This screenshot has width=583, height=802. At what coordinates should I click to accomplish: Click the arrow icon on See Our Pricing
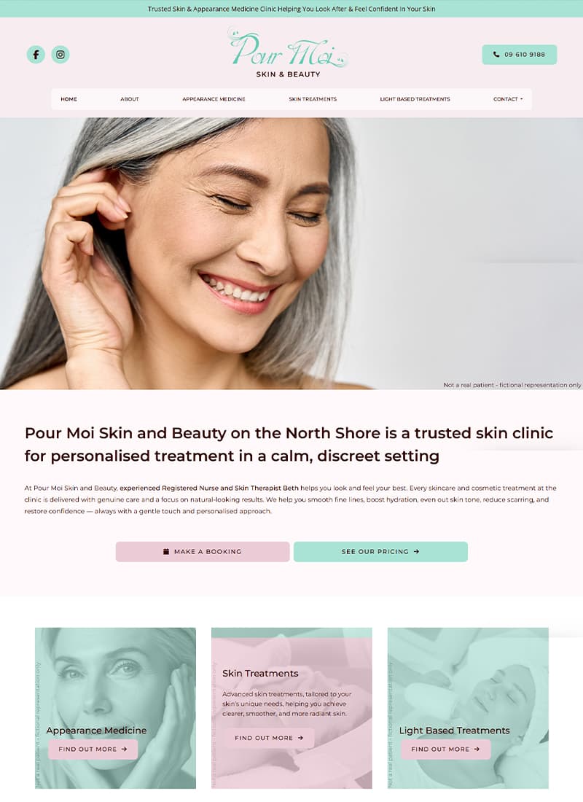point(416,551)
